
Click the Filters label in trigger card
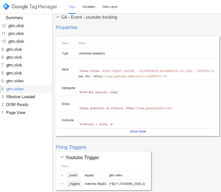coord(65,166)
